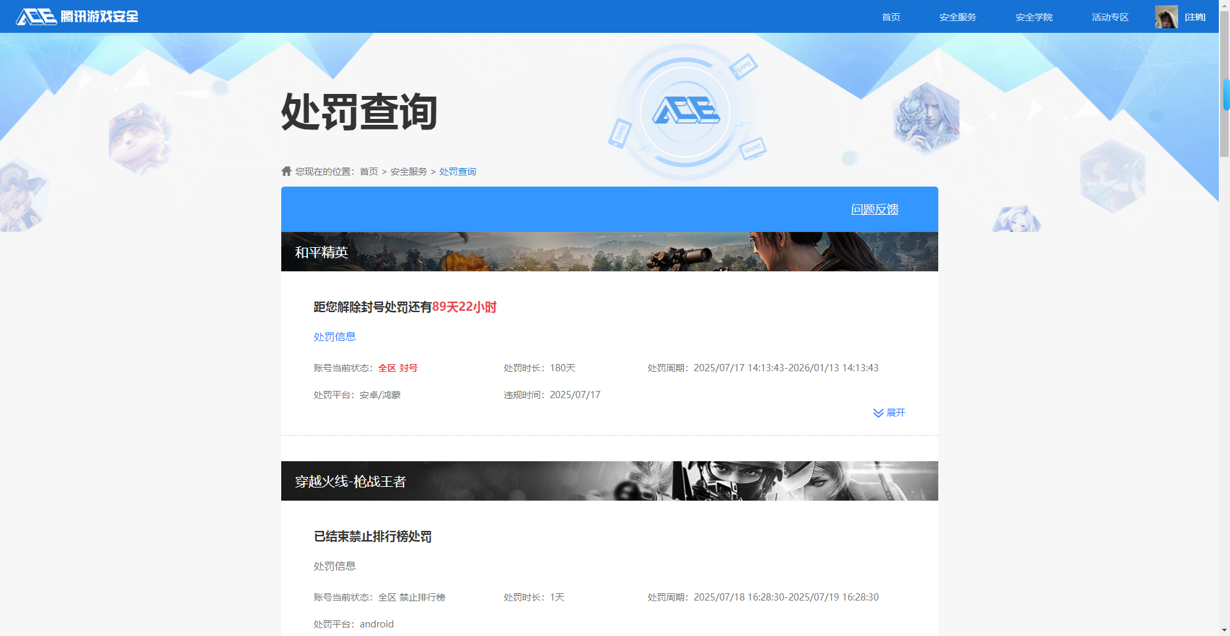
Task: Click the large circular ACE emblem
Action: click(x=685, y=111)
